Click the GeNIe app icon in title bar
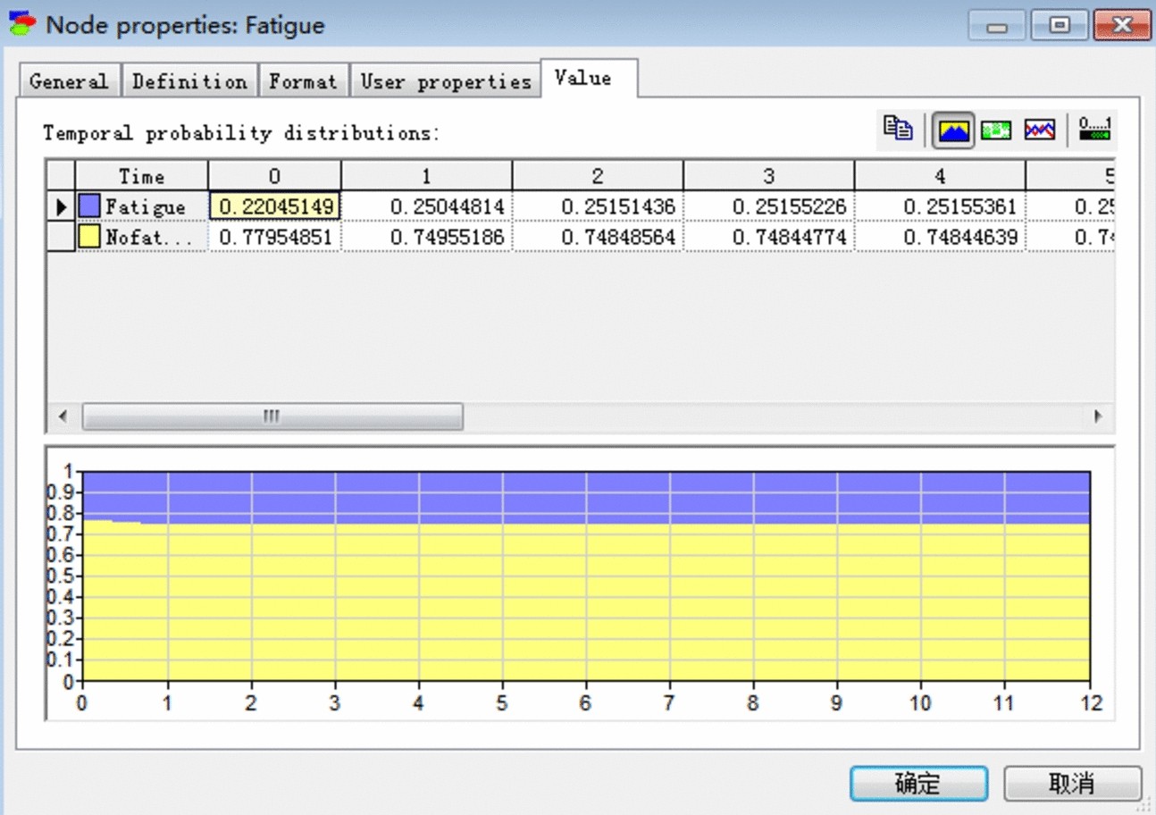This screenshot has height=815, width=1156. coord(23,24)
